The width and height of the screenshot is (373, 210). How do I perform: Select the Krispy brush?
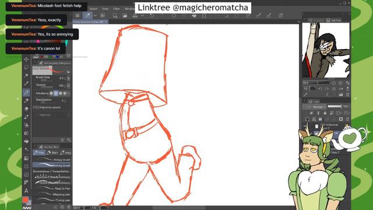click(52, 159)
